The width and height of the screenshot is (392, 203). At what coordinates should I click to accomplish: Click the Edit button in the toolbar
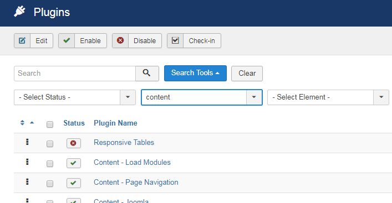(x=33, y=40)
